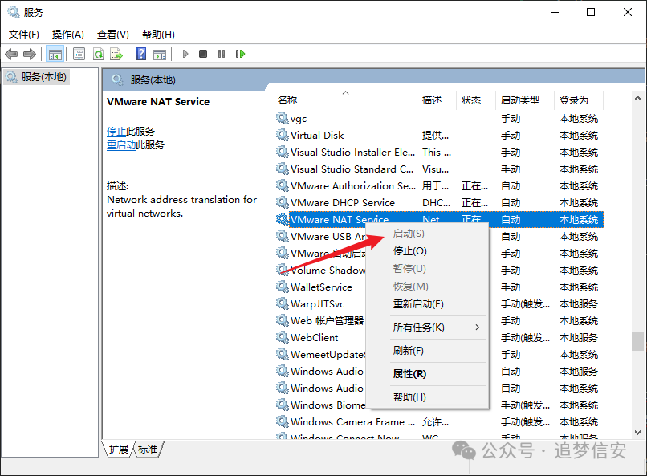Sort by the 登录为 column header

pyautogui.click(x=574, y=100)
